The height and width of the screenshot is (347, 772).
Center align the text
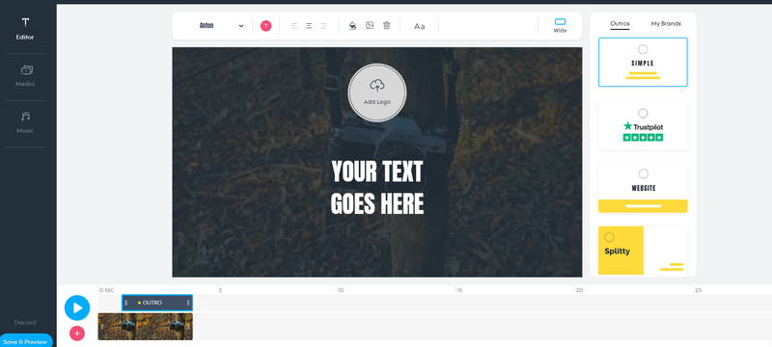coord(309,26)
